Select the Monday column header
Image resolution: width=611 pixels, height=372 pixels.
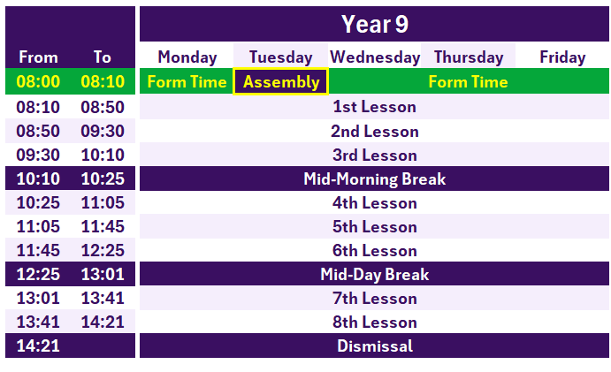click(x=187, y=57)
